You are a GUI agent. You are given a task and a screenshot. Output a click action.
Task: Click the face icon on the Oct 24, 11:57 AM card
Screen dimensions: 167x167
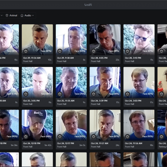[x=94, y=136]
